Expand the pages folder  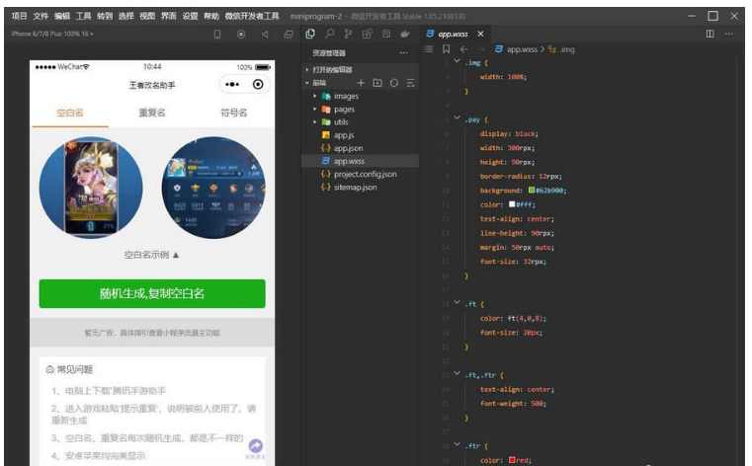click(315, 109)
